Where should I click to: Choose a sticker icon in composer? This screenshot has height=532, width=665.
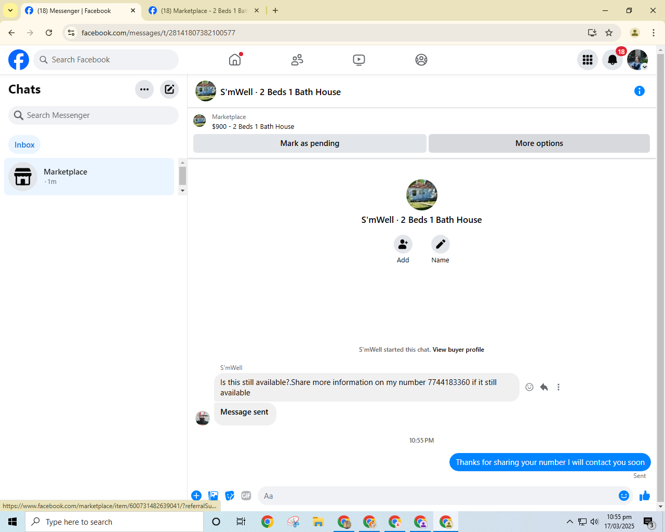pyautogui.click(x=230, y=496)
